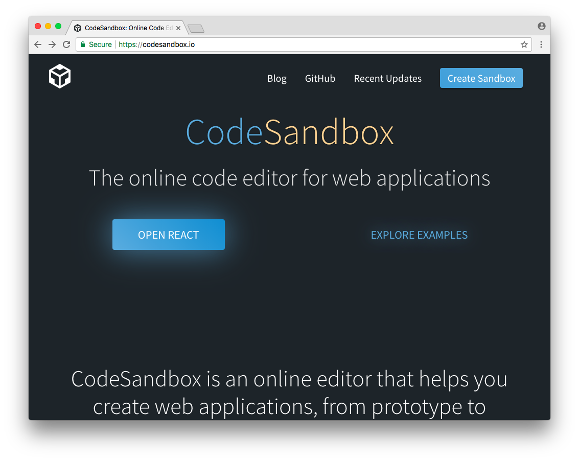Open the Recent Updates link
This screenshot has width=579, height=461.
388,78
